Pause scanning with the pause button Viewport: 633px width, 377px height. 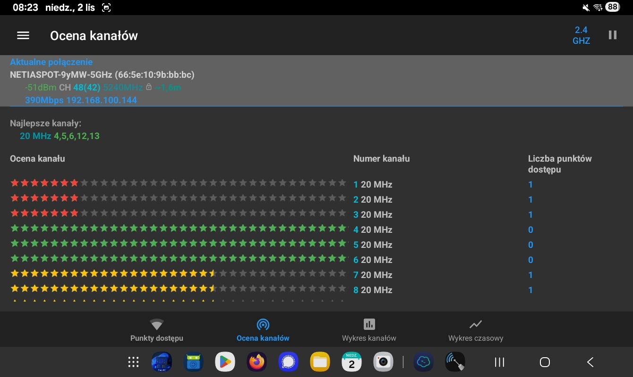613,35
